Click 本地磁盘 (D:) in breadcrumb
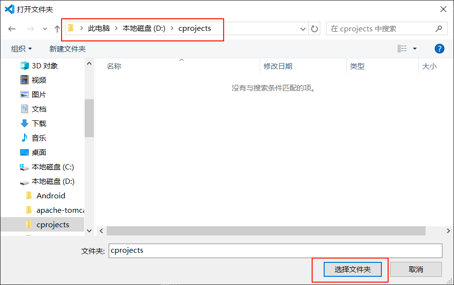Viewport: 454px width, 285px height. (143, 28)
